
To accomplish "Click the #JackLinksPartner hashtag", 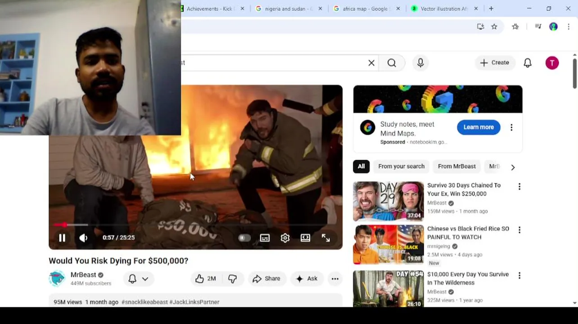I will coord(194,302).
